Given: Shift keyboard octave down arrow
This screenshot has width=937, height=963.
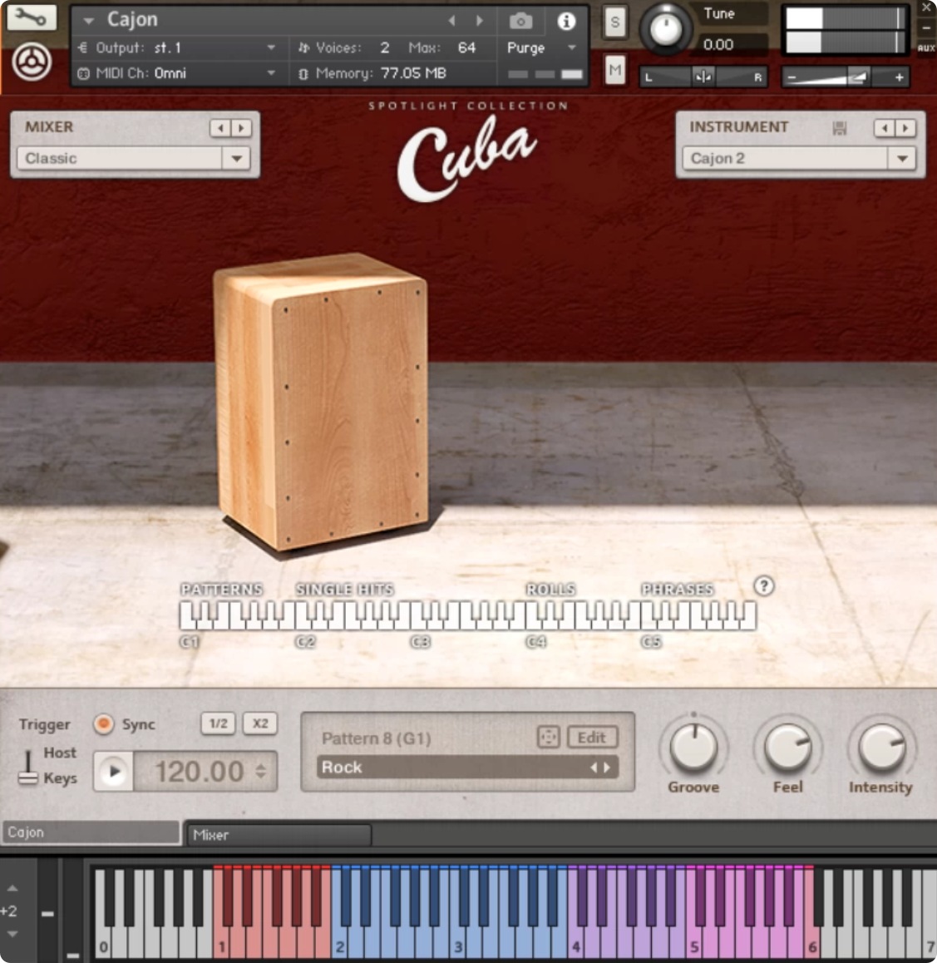Looking at the screenshot, I should (12, 934).
